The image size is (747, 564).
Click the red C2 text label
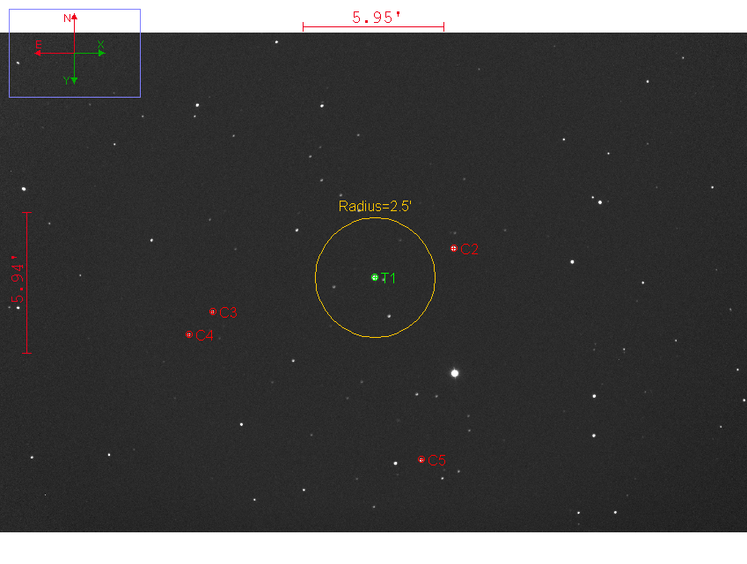pos(470,250)
